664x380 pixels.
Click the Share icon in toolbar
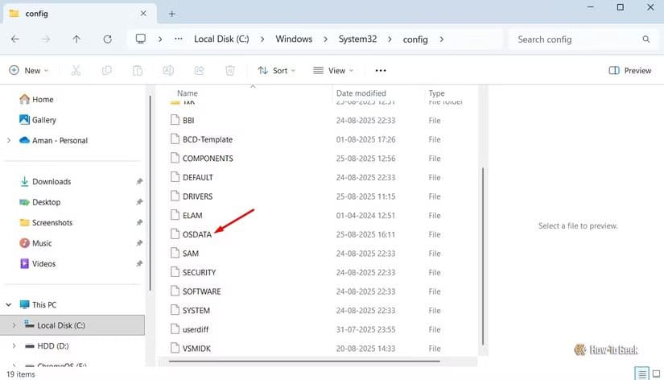tap(199, 70)
